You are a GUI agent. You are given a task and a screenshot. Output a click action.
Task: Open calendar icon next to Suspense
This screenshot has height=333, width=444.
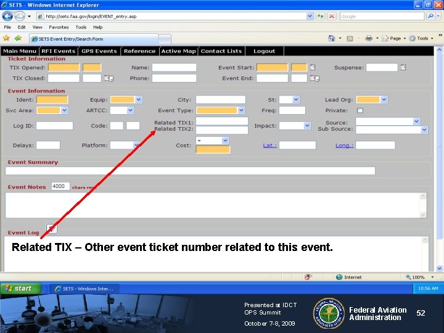[403, 67]
